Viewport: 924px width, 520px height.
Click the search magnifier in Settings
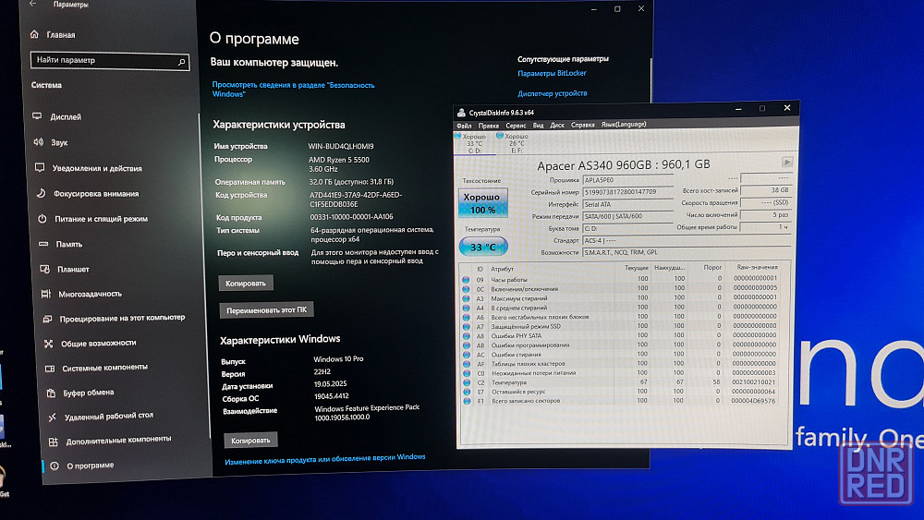(x=181, y=61)
